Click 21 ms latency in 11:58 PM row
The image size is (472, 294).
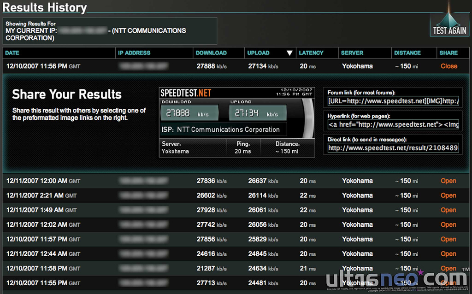pos(307,268)
